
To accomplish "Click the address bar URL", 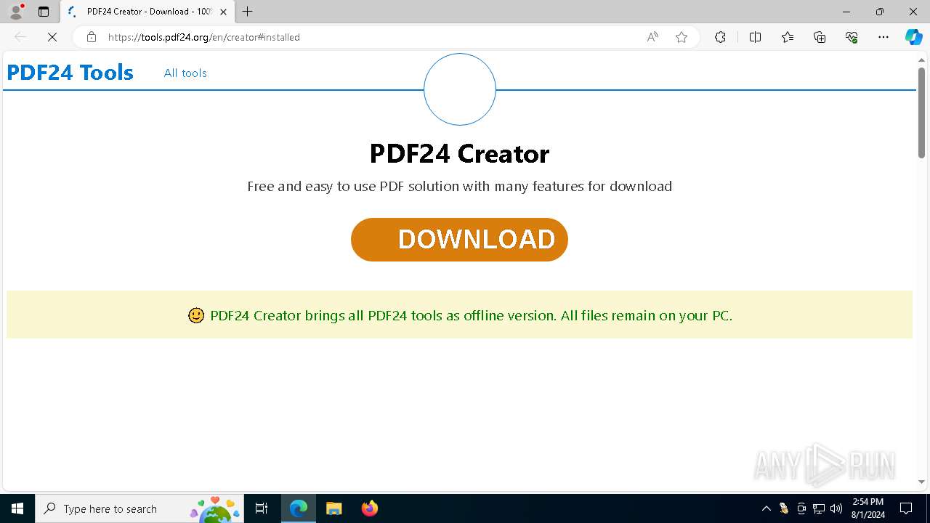I will (x=204, y=37).
